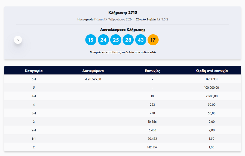Screen dimensions: 245x156
Task: Select the 4.211.529,00 distributed amount
Action: coord(93,79)
